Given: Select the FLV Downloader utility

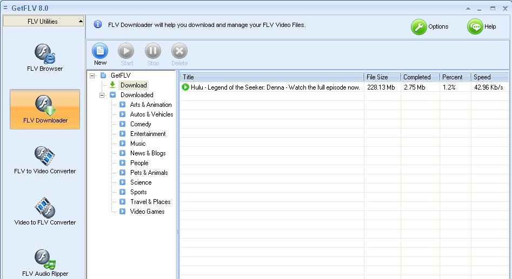Looking at the screenshot, I should point(45,109).
